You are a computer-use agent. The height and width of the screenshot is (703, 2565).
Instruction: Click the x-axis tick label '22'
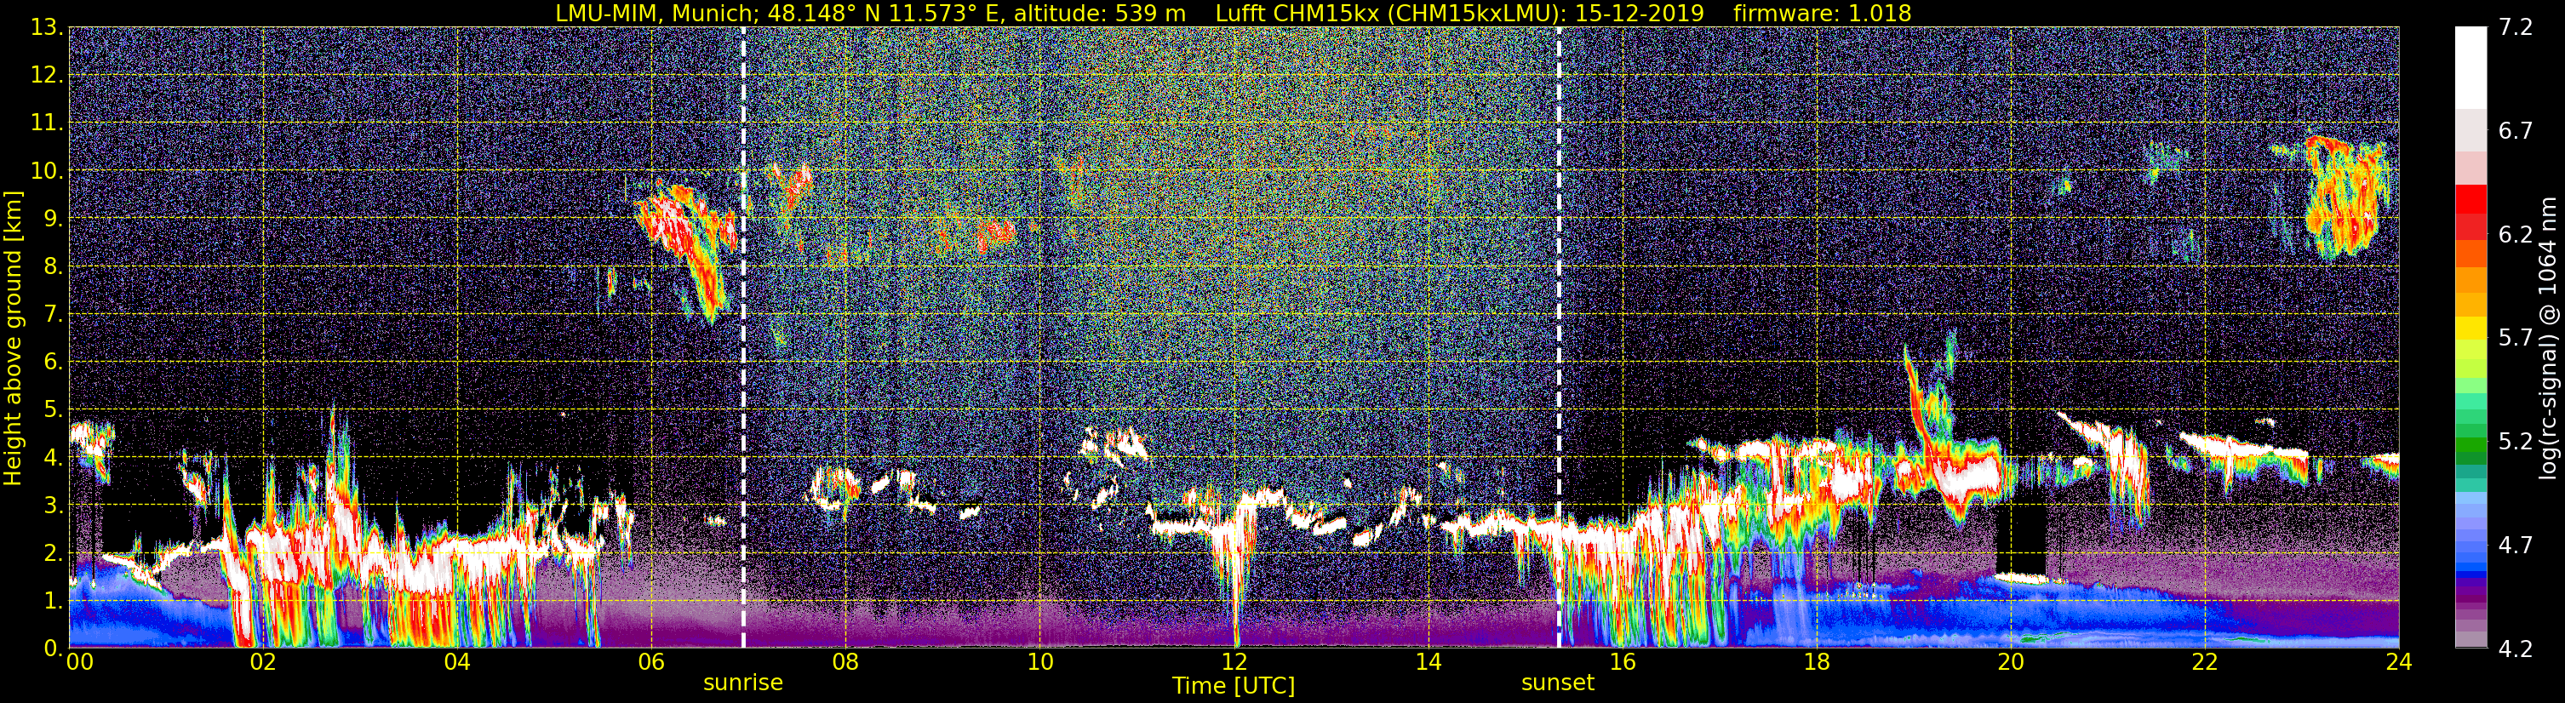[x=2205, y=661]
